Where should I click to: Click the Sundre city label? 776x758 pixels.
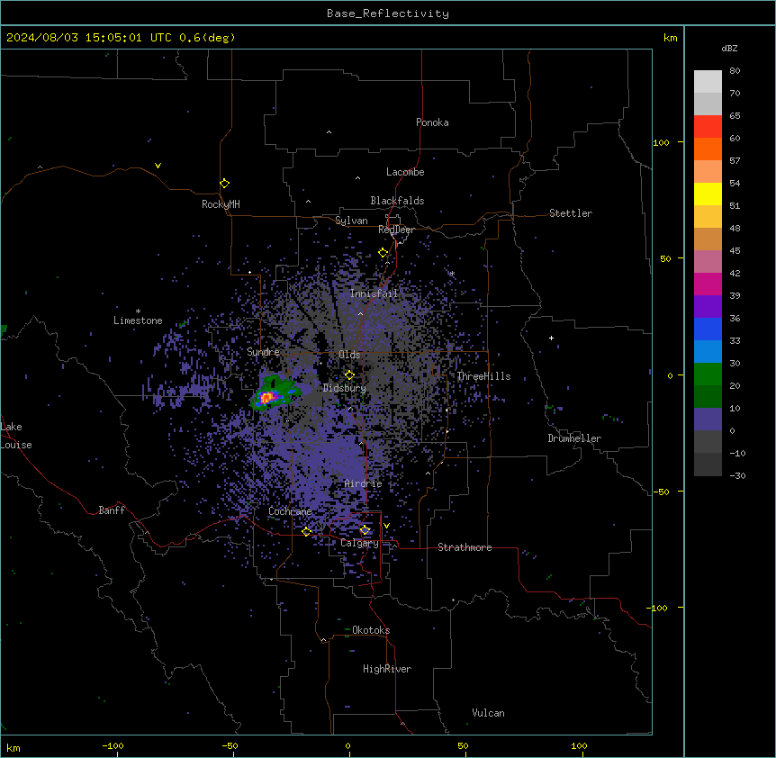coord(263,352)
